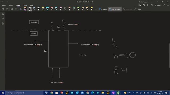The width and height of the screenshot is (170, 95).
Task: Click the 'Inner part' text box
Action: pos(34,34)
